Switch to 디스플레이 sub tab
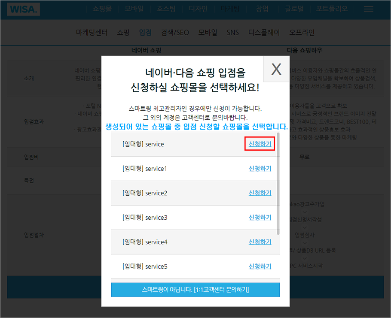The width and height of the screenshot is (391, 318). 264,32
